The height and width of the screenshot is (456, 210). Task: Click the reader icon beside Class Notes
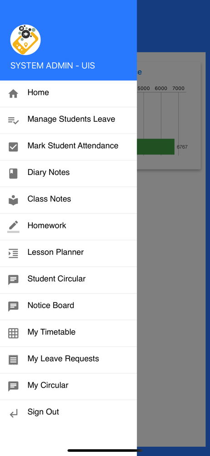[x=13, y=200]
